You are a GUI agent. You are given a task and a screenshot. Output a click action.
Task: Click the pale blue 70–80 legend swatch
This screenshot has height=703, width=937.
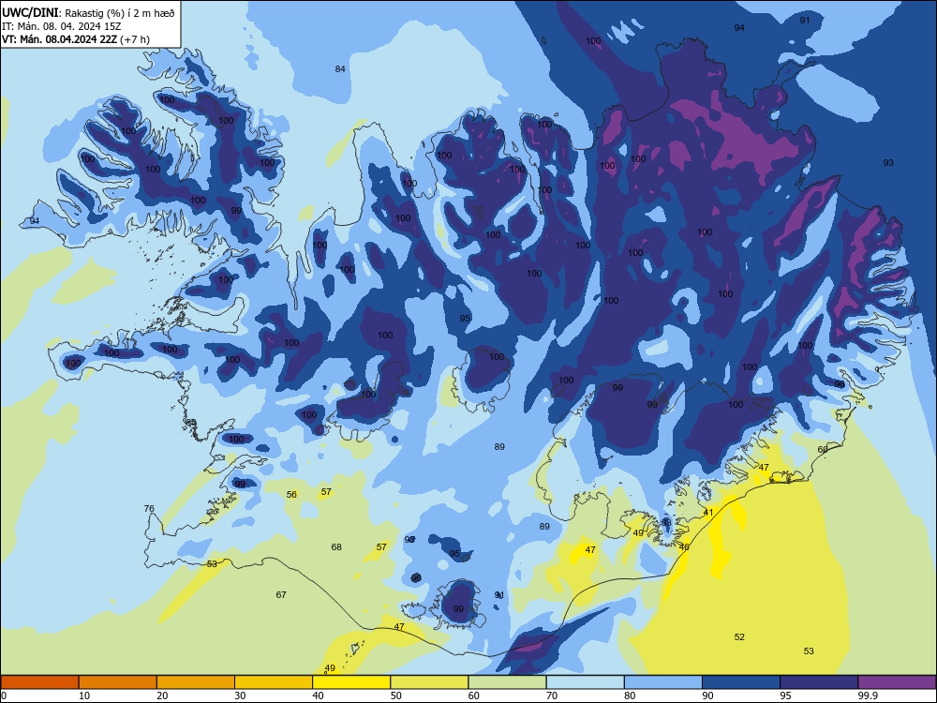[x=585, y=682]
